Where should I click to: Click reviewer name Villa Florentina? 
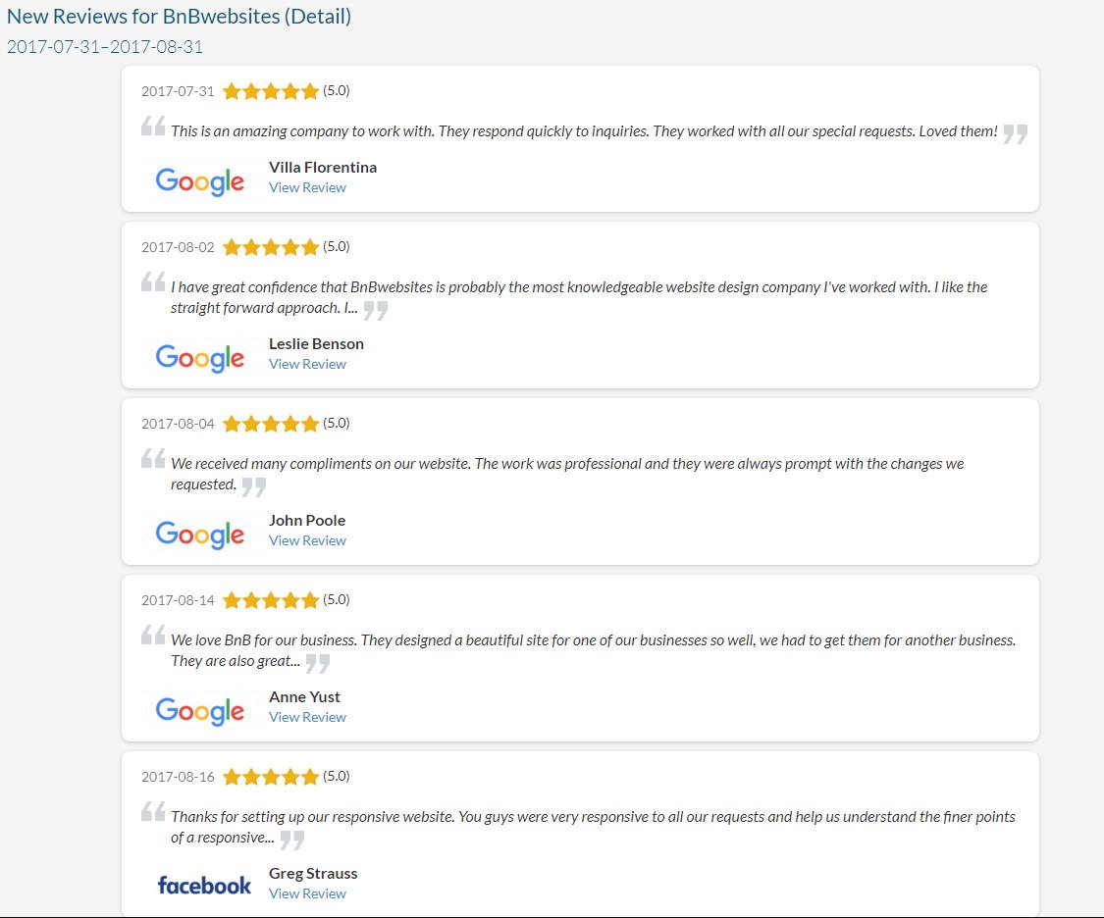pos(323,167)
